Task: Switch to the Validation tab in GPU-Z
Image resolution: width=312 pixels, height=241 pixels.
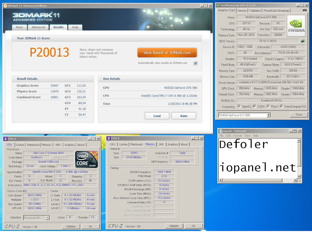Action: (255, 11)
